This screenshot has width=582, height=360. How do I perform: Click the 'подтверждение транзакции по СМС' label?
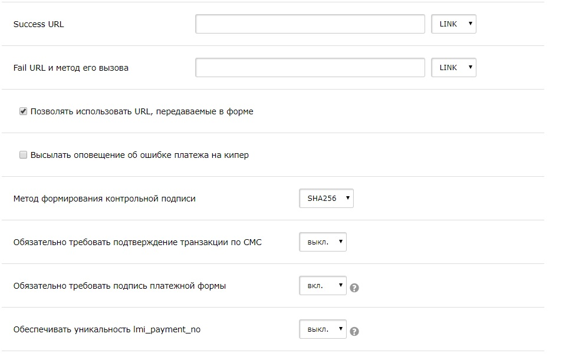(x=137, y=242)
